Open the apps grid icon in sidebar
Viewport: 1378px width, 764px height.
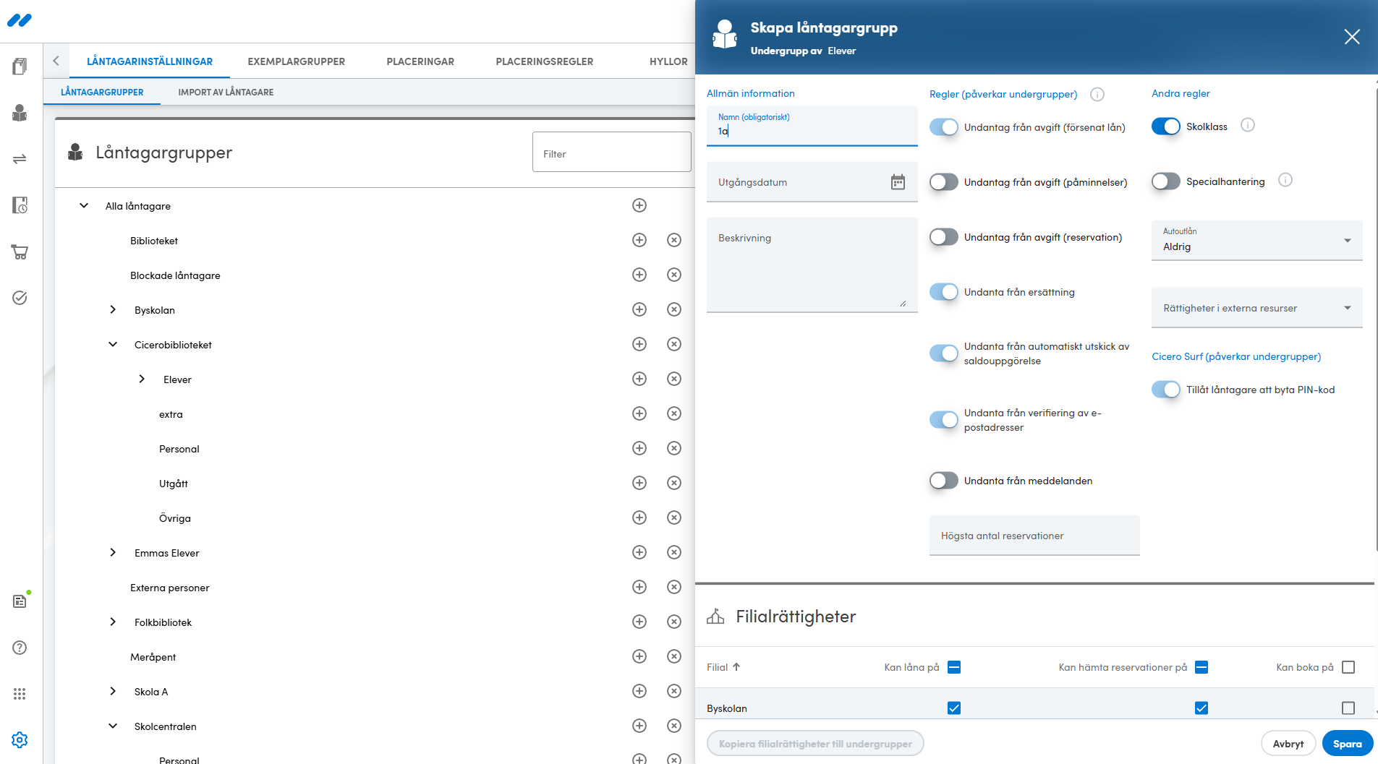coord(20,694)
